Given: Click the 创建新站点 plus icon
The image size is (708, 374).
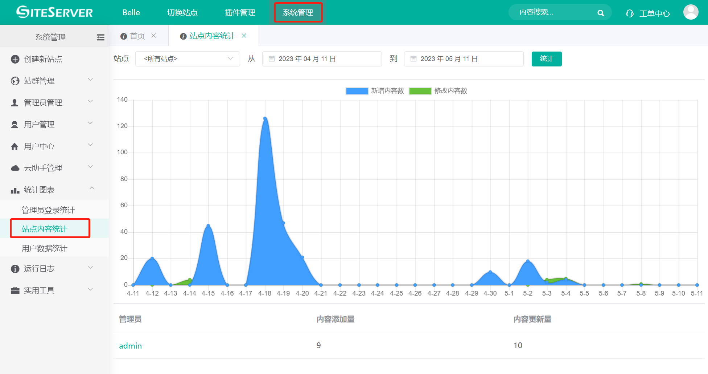Looking at the screenshot, I should [x=15, y=59].
